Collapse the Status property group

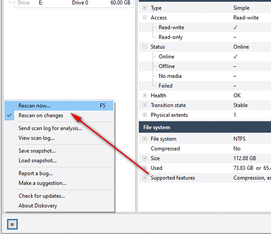tap(145, 47)
